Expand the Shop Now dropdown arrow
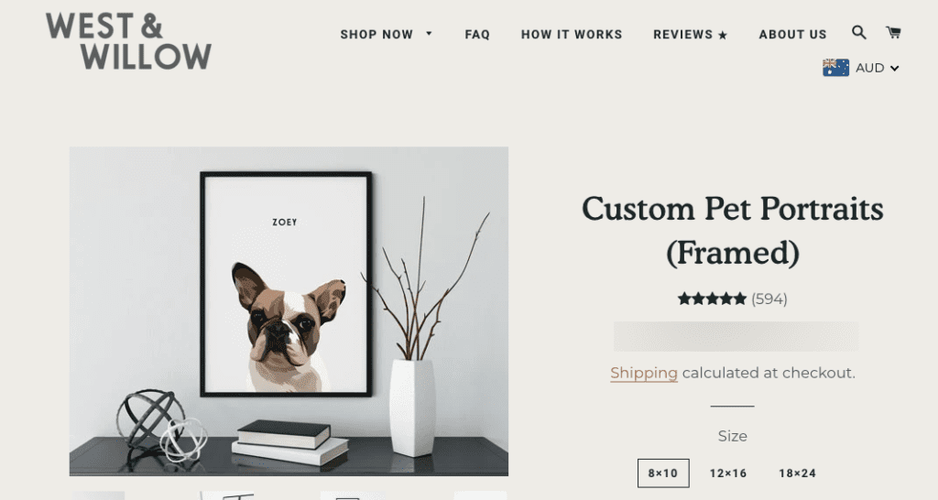Image resolution: width=938 pixels, height=500 pixels. coord(429,34)
